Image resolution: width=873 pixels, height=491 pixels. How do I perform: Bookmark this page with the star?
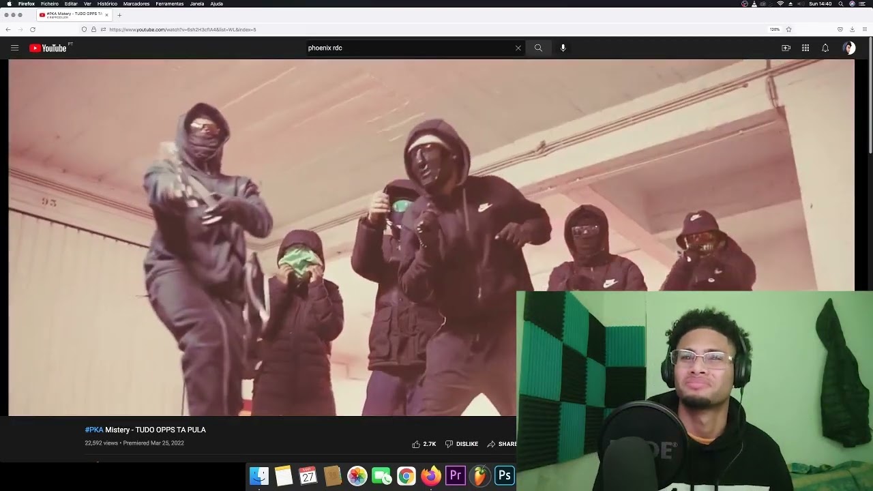pos(788,29)
